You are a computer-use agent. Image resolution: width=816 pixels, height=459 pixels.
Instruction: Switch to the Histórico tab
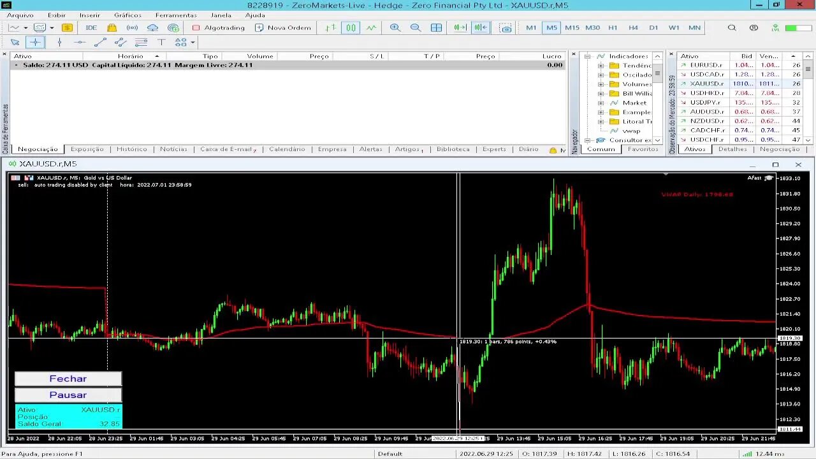[x=132, y=149]
